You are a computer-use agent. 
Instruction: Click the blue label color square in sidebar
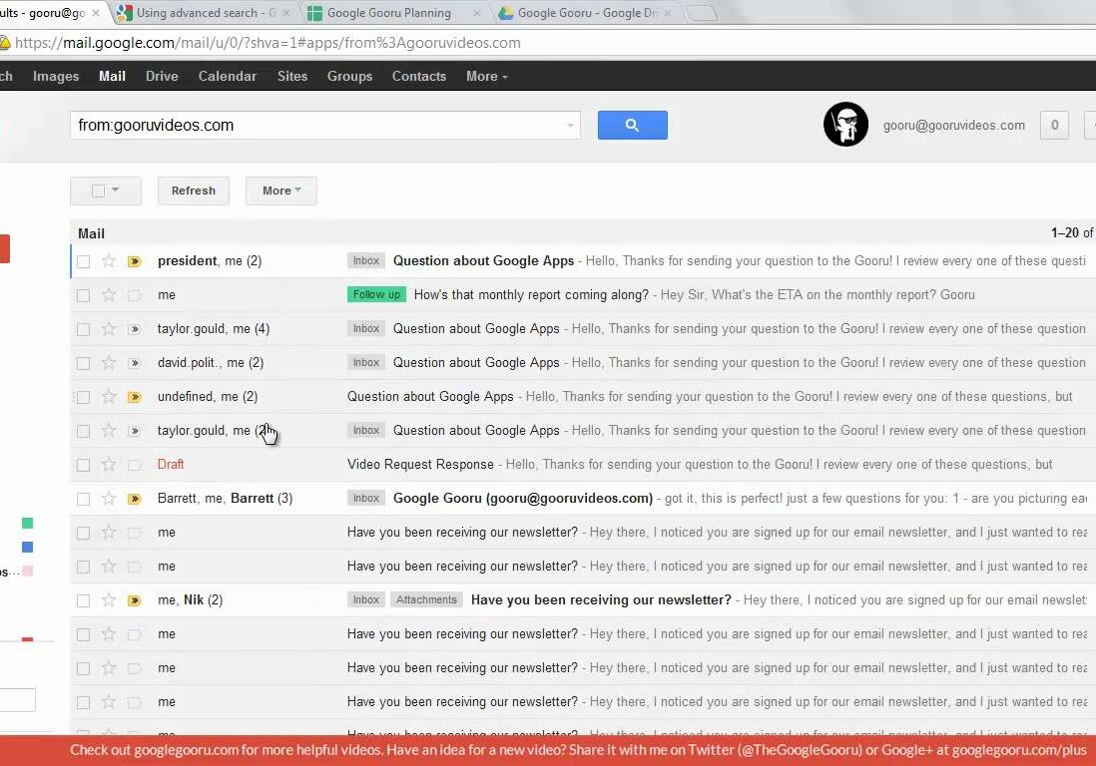[x=27, y=547]
